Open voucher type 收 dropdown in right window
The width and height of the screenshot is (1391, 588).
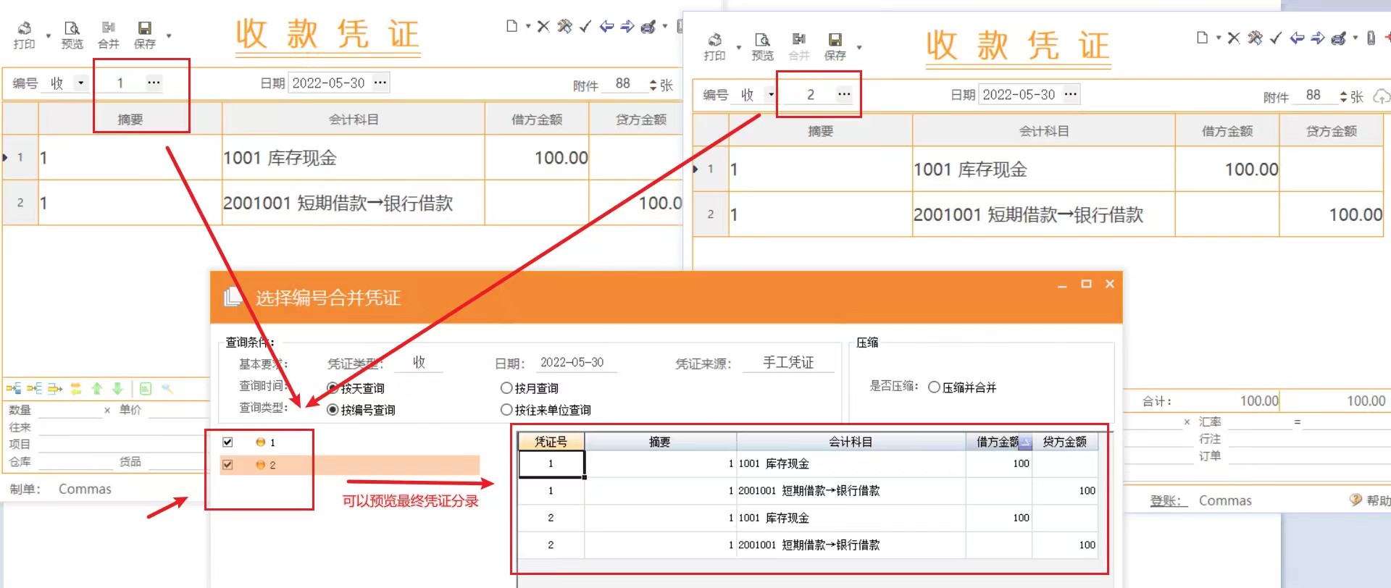(x=771, y=94)
